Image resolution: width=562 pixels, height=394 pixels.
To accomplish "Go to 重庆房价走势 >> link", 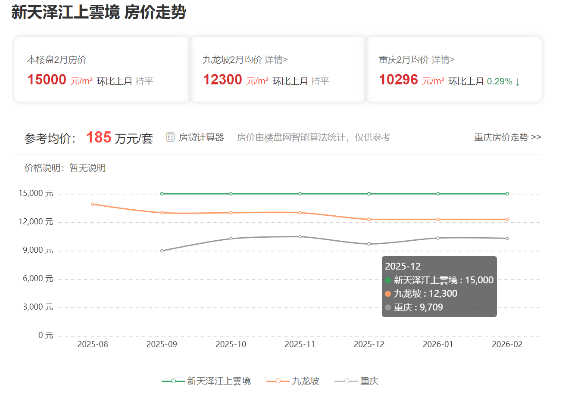I will tap(508, 137).
